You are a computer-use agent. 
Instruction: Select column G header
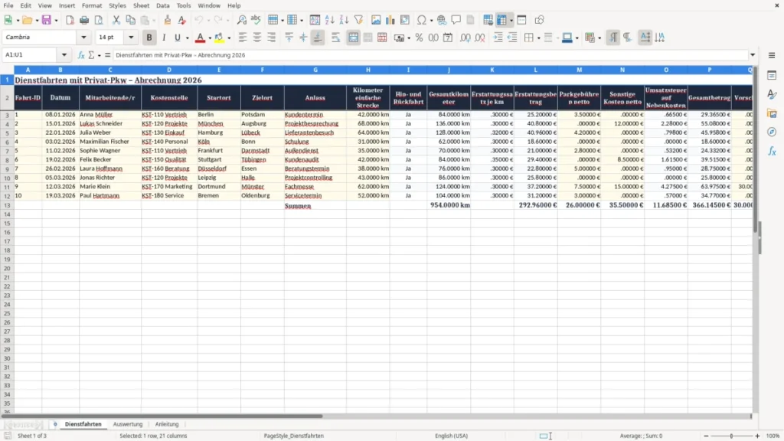315,70
